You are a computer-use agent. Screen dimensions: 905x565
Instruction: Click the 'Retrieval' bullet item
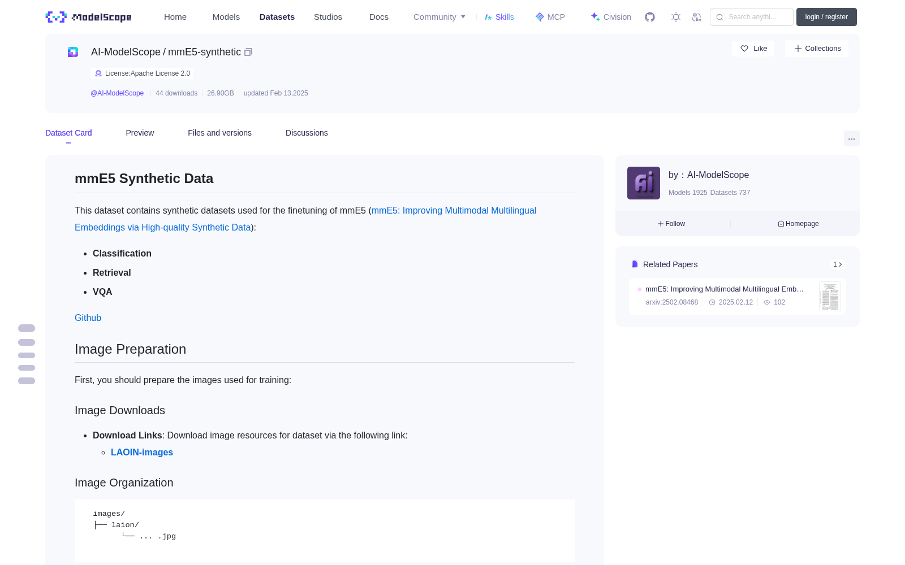pyautogui.click(x=112, y=273)
